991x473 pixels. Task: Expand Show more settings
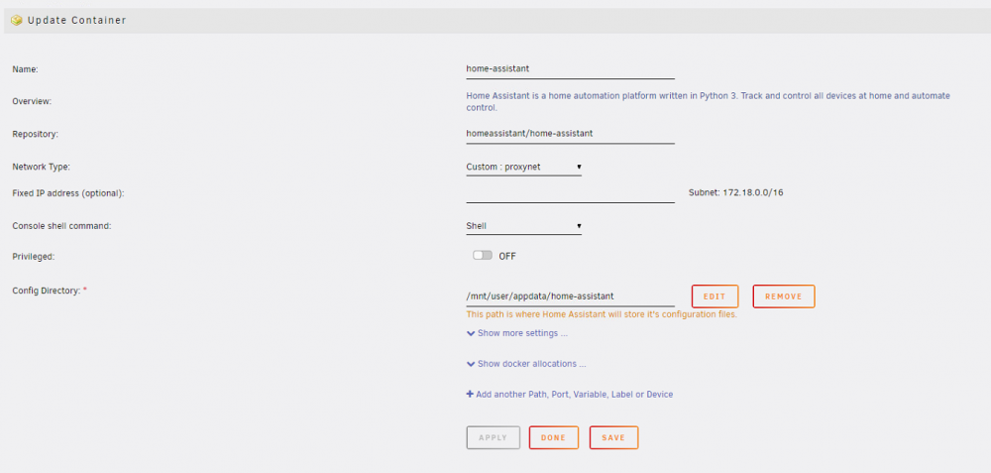tap(517, 333)
